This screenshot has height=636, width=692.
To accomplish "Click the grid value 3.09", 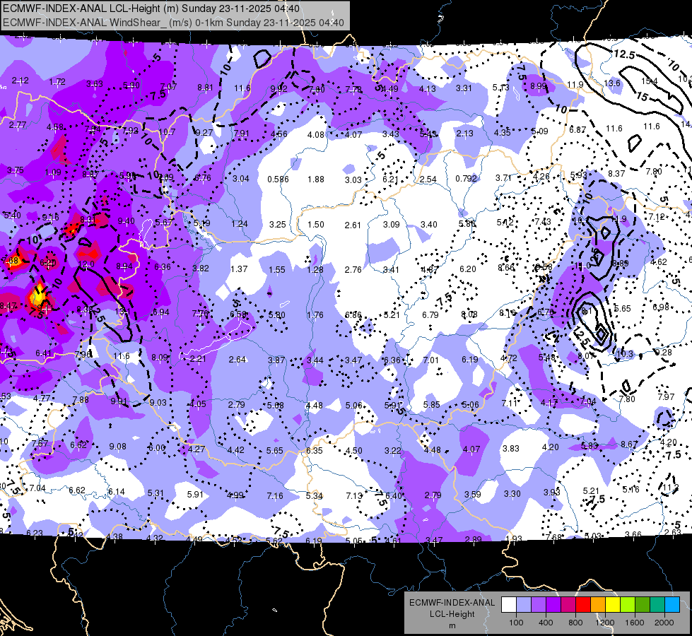I will point(391,224).
